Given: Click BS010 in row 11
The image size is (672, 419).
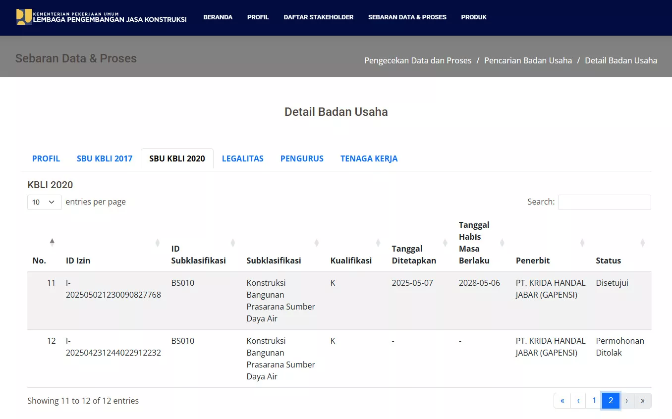Looking at the screenshot, I should [x=183, y=283].
